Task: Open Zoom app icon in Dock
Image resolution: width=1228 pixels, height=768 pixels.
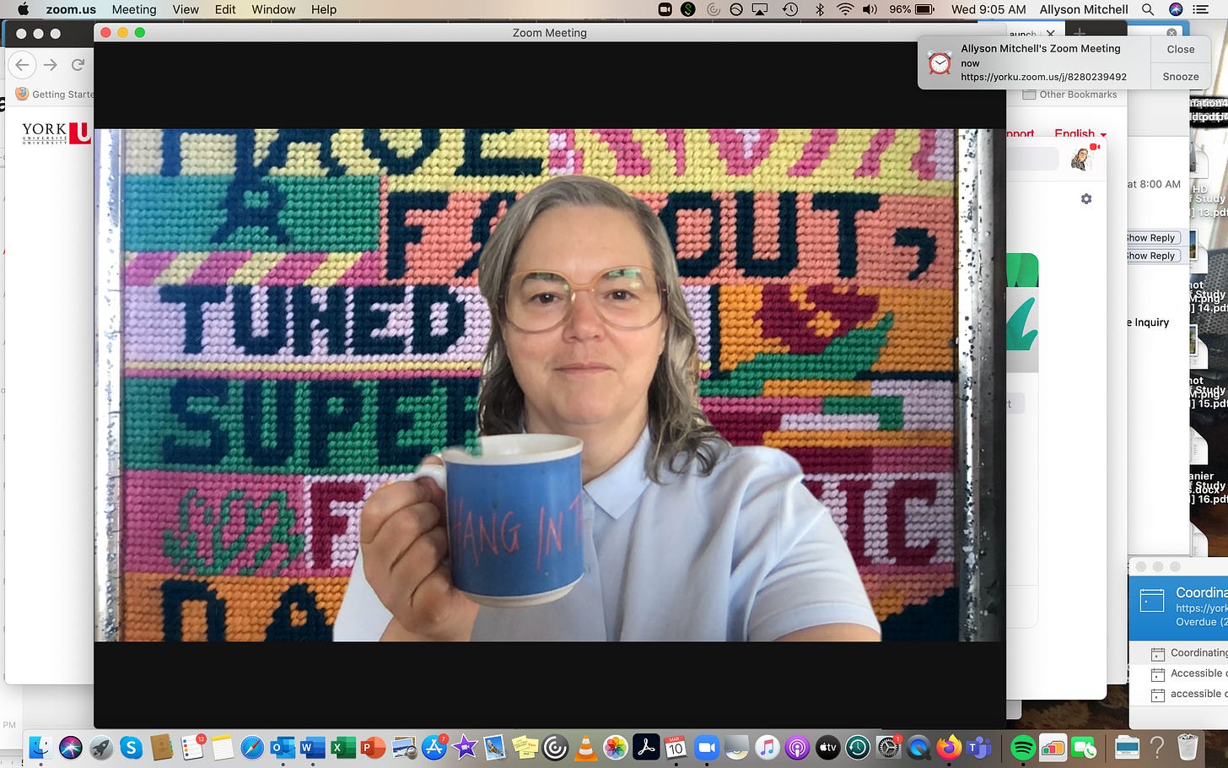Action: 706,747
